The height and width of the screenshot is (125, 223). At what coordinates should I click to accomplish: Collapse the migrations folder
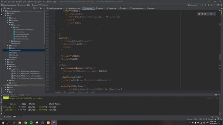[x=8, y=69]
